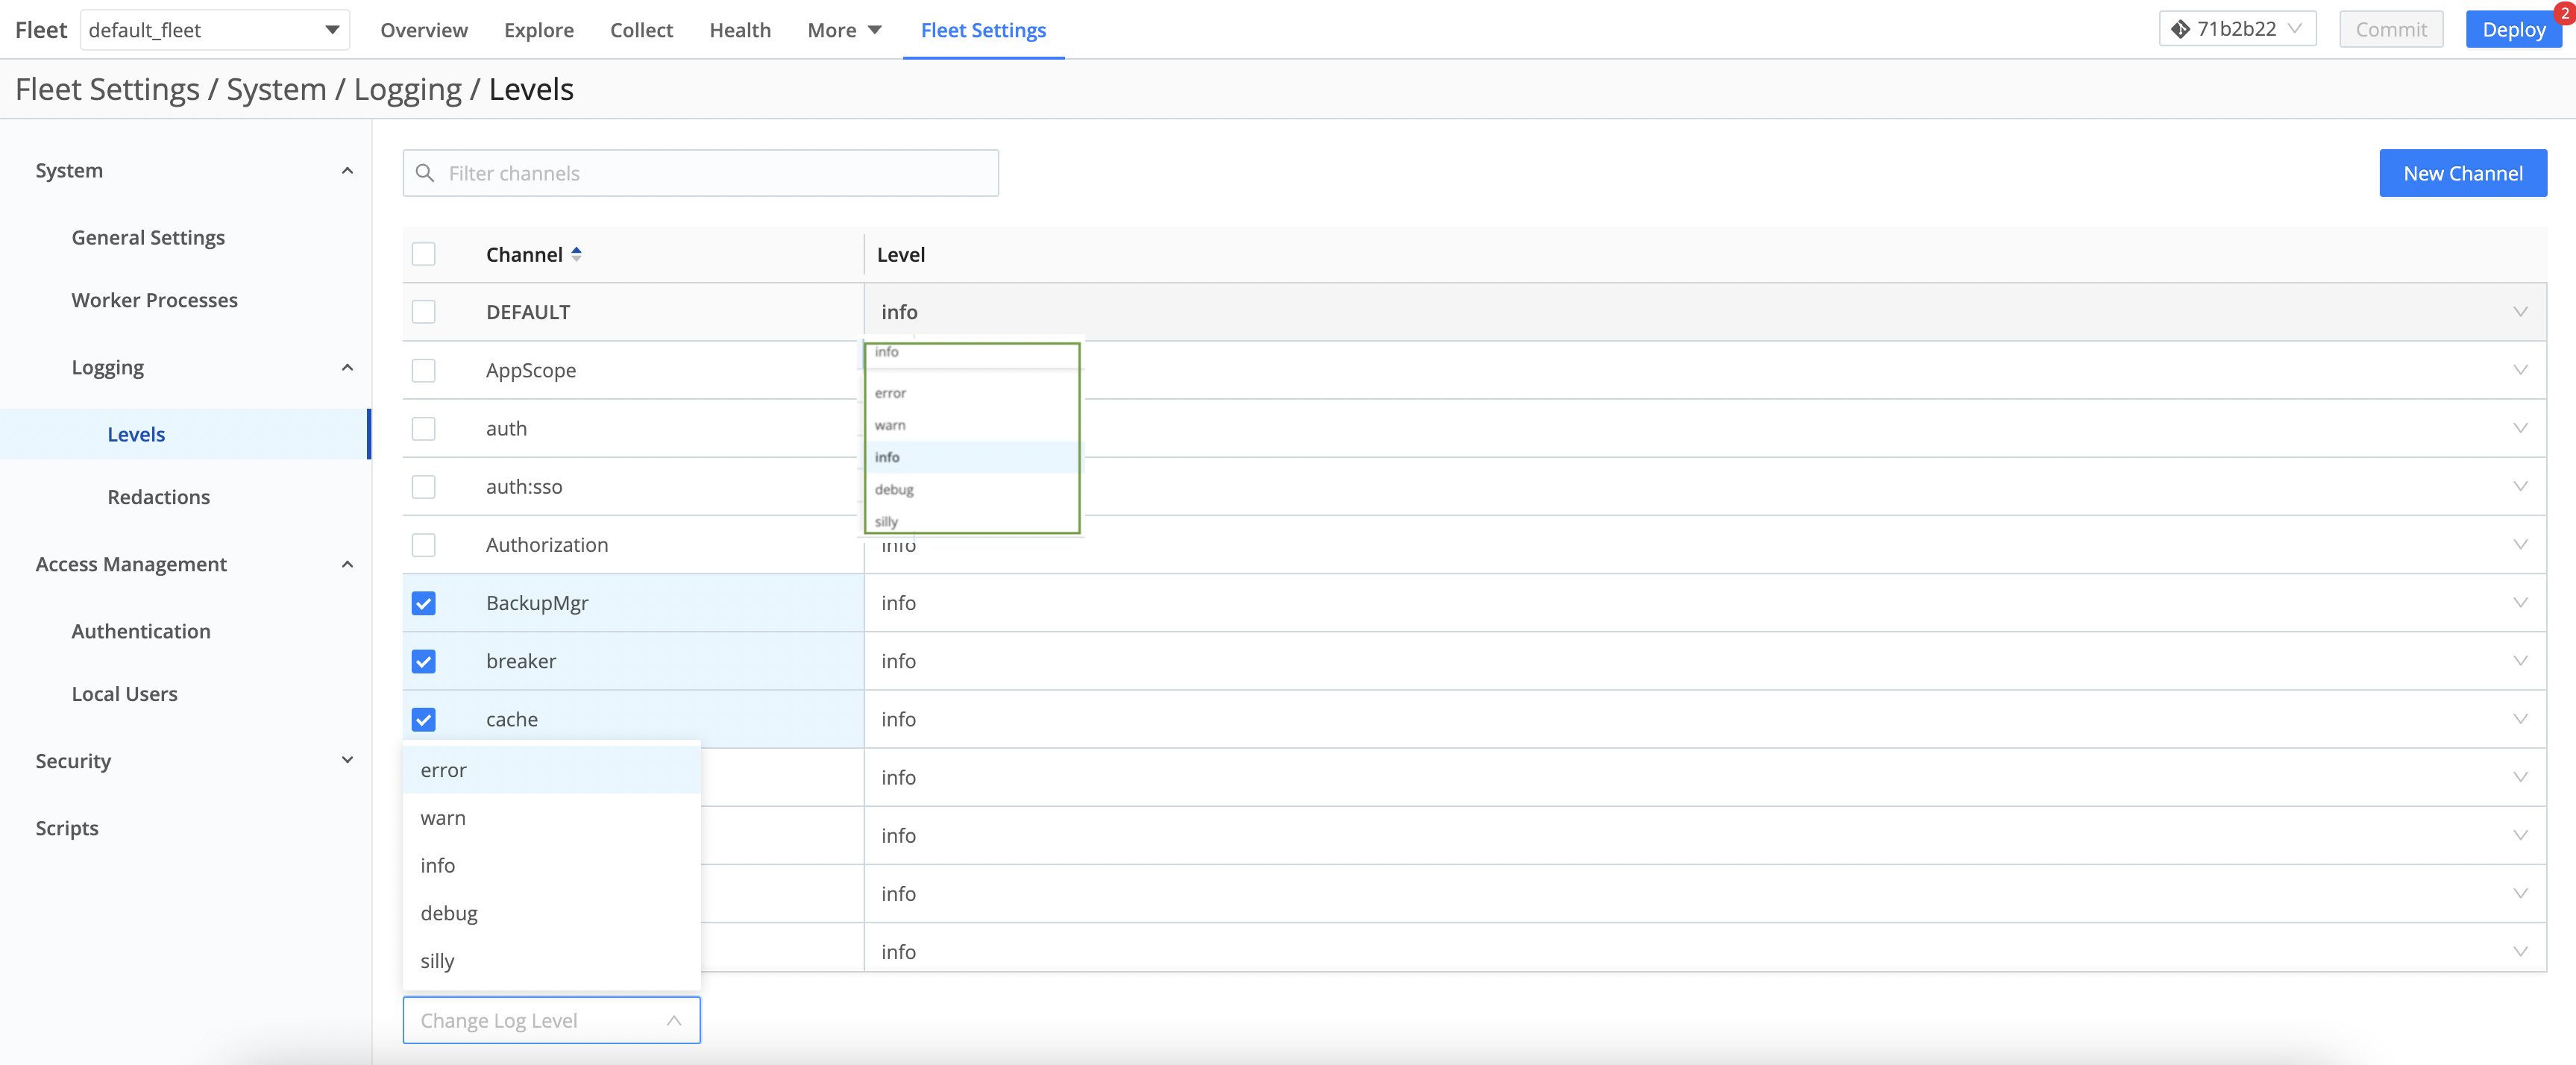
Task: Switch to the Overview tab
Action: point(423,30)
